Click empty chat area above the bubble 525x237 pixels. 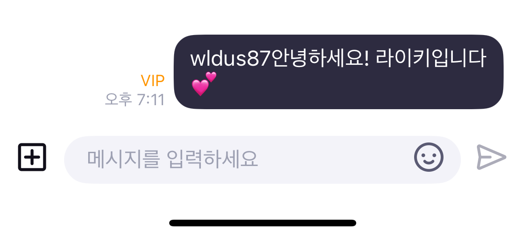click(263, 17)
